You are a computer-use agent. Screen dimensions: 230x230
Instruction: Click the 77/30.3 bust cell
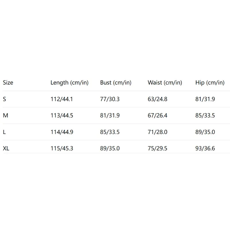click(110, 99)
